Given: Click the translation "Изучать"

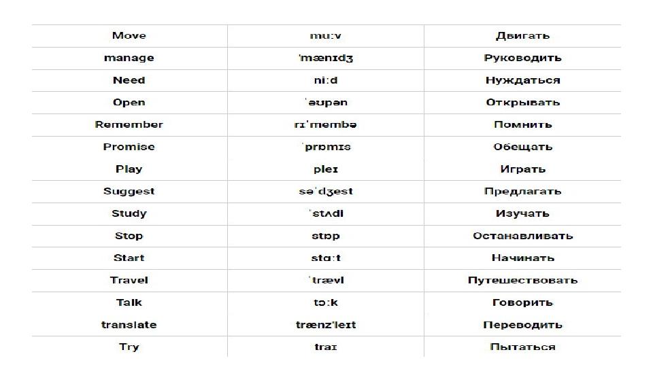Looking at the screenshot, I should point(522,214).
